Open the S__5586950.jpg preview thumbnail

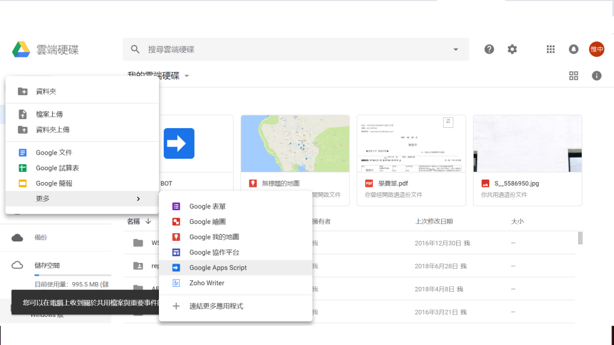click(528, 144)
